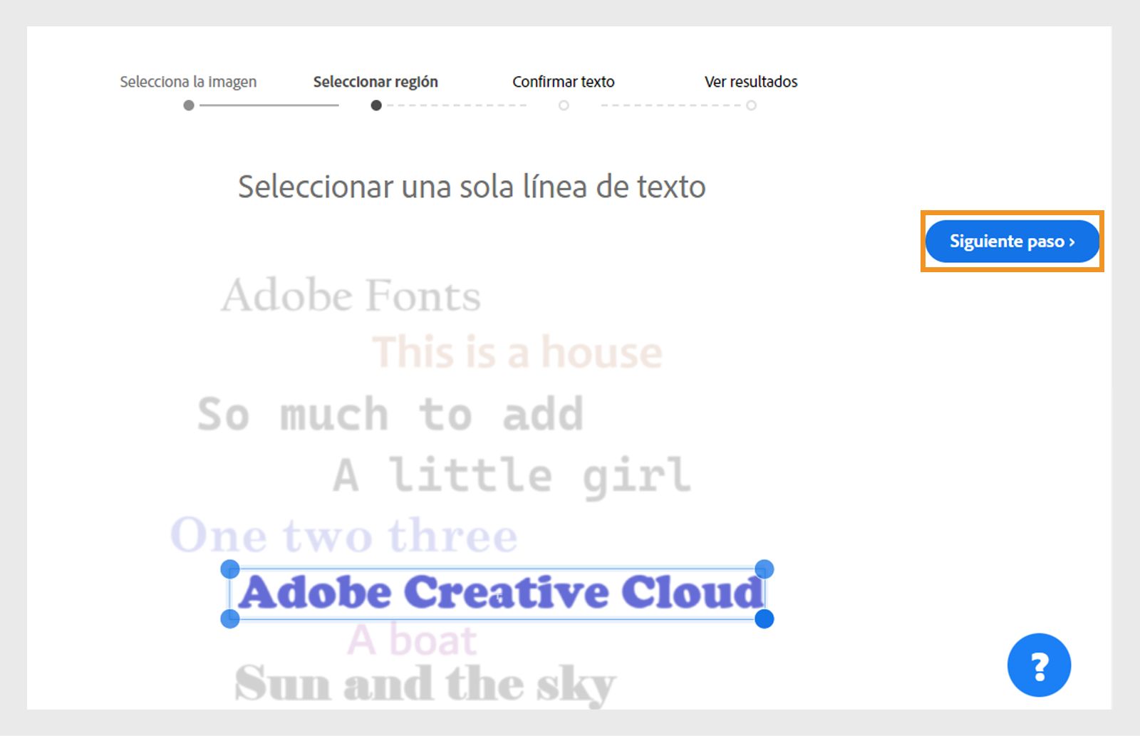Click the bottom-left selection handle

pos(230,618)
